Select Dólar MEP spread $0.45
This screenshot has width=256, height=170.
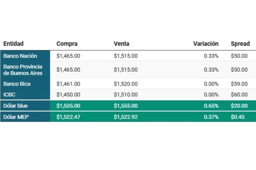pyautogui.click(x=237, y=117)
